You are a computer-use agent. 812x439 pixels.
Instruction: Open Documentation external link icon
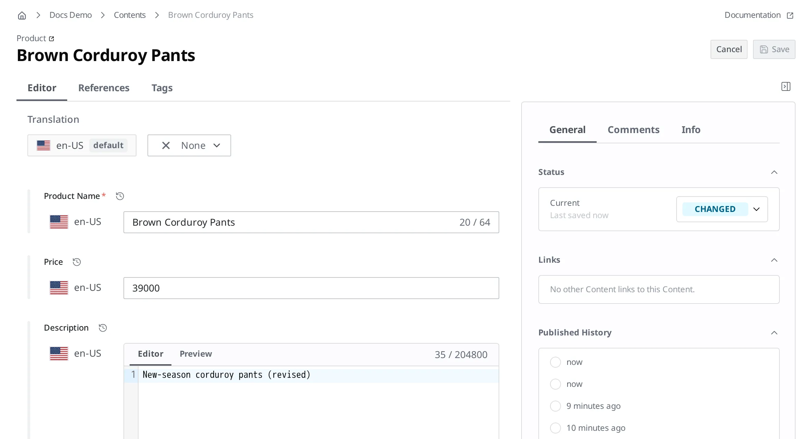tap(790, 15)
